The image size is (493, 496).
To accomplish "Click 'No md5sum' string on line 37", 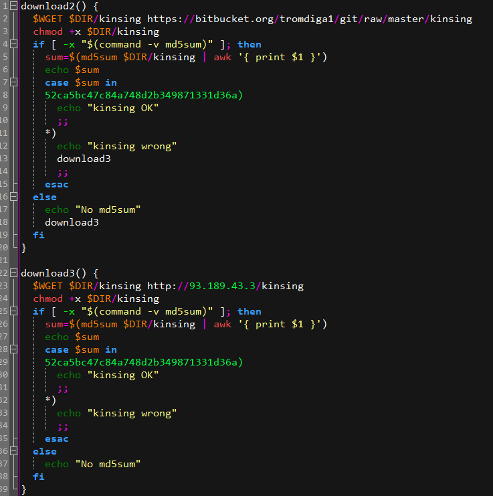I will pyautogui.click(x=108, y=464).
